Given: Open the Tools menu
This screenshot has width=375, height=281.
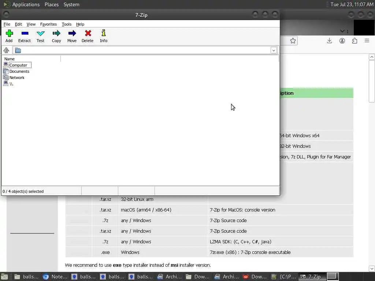Looking at the screenshot, I should [x=67, y=24].
